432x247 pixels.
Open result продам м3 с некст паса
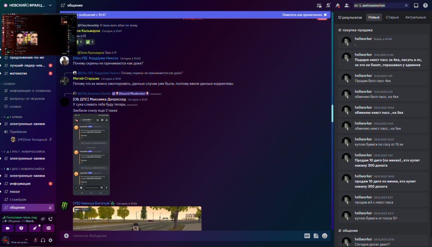coord(384,199)
